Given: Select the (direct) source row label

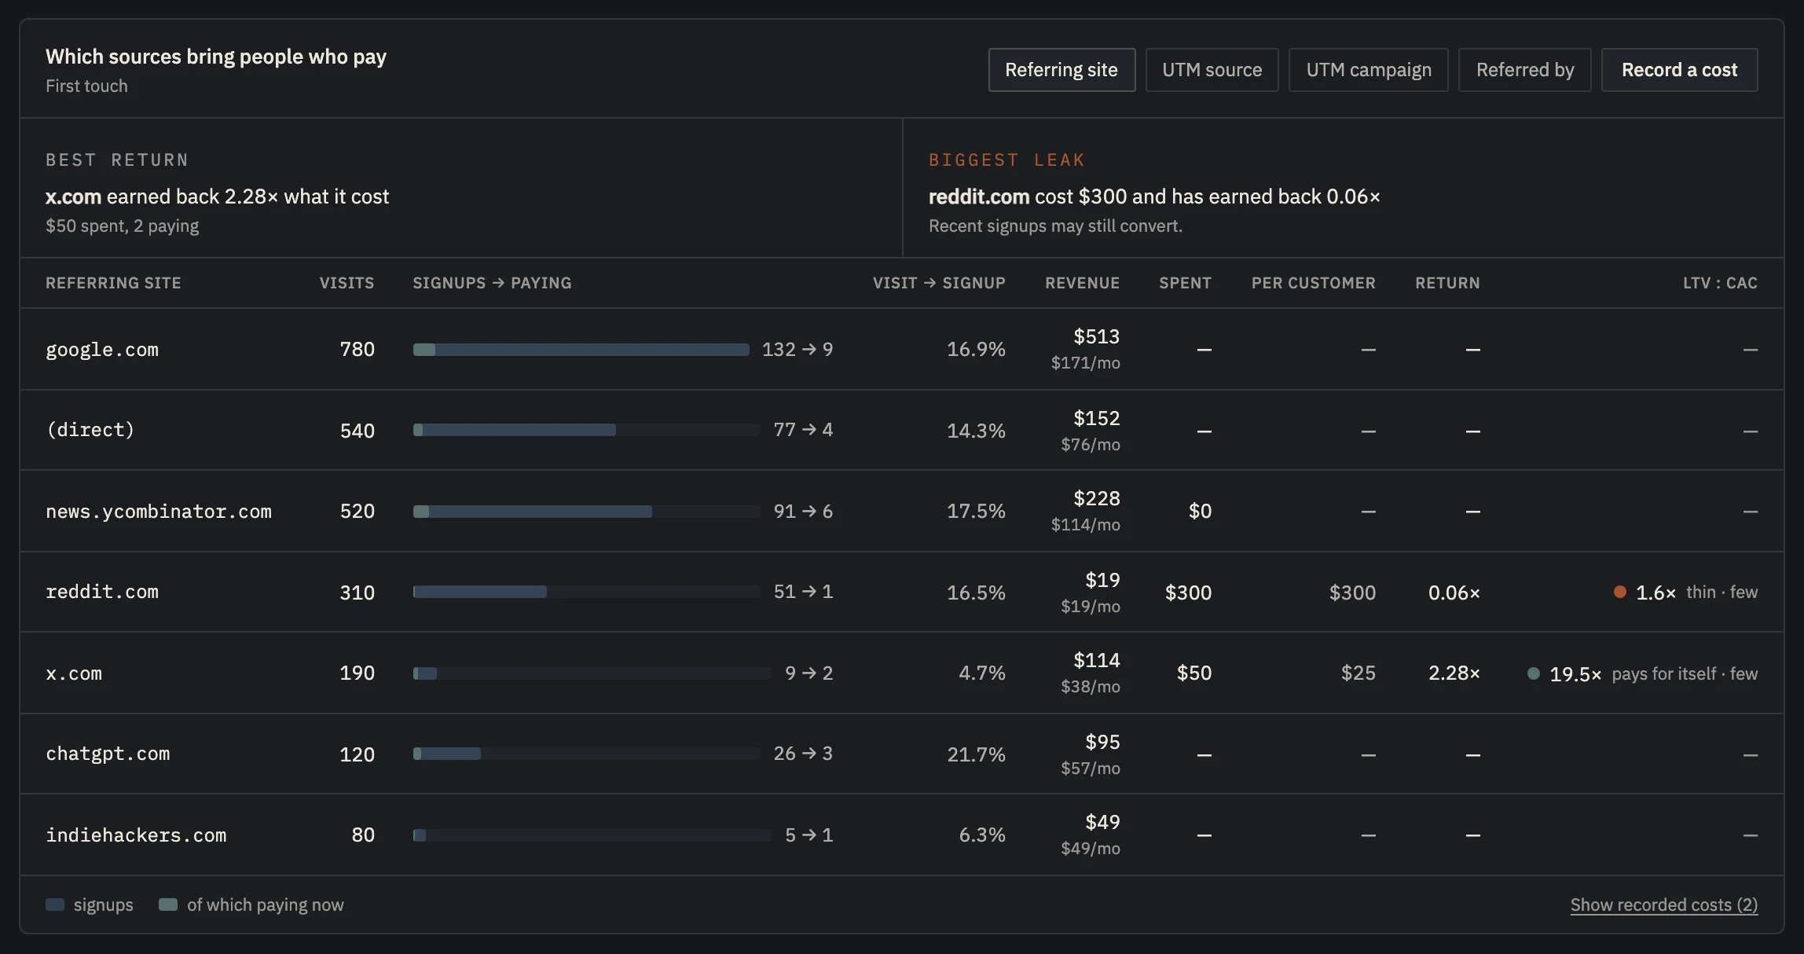Looking at the screenshot, I should 90,430.
